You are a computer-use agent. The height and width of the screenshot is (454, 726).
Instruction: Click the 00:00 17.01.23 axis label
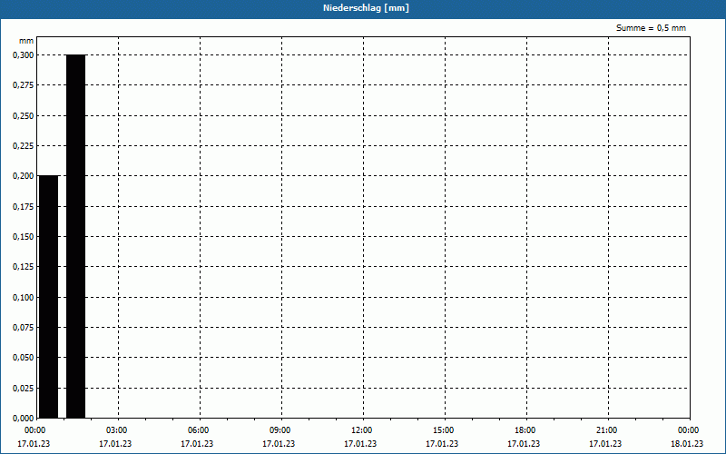tap(34, 437)
